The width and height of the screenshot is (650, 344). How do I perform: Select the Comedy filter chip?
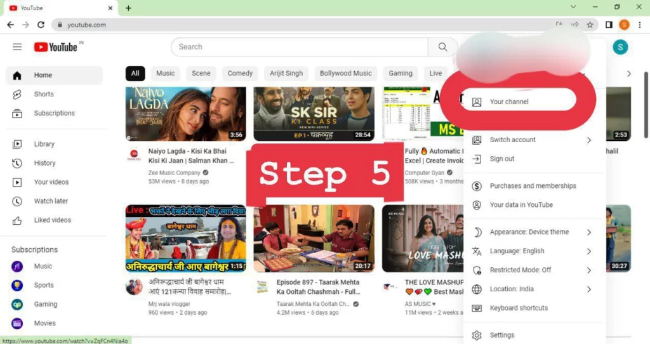pos(240,74)
